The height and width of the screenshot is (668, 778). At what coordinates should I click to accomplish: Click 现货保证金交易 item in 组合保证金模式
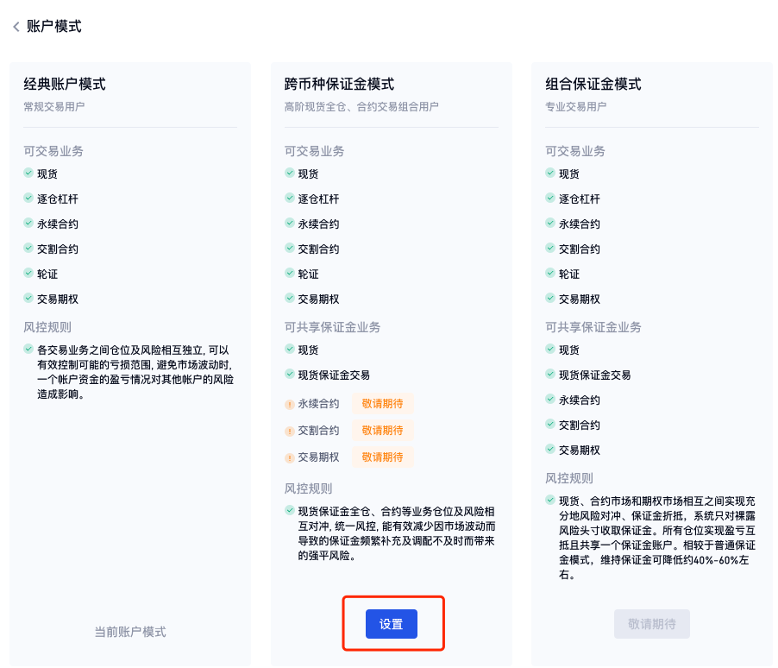(x=594, y=375)
